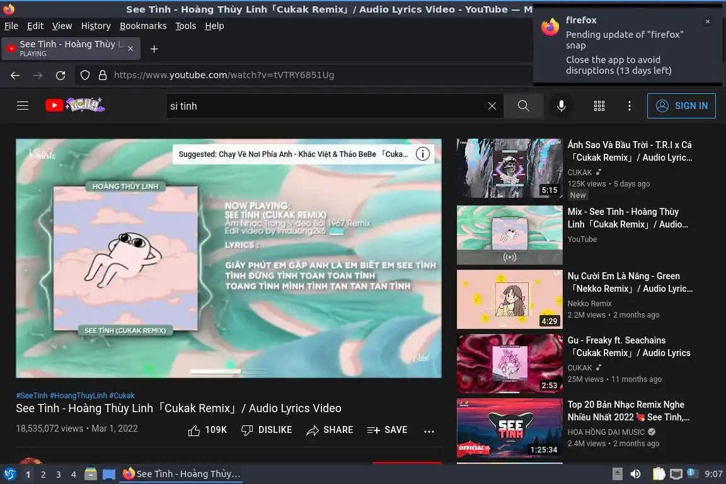Open the taskbar start menu icon
The image size is (726, 484).
click(9, 475)
